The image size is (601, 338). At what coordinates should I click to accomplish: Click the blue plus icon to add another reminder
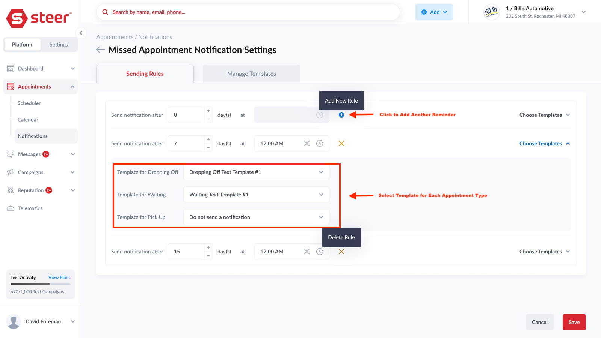coord(341,115)
